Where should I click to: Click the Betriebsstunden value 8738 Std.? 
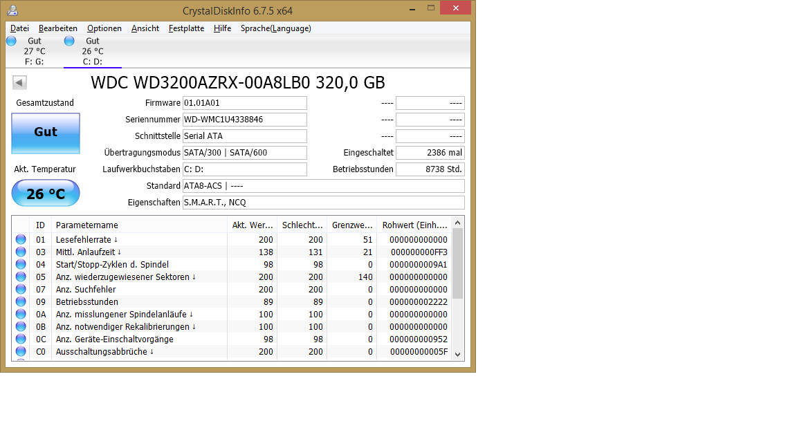(x=430, y=169)
